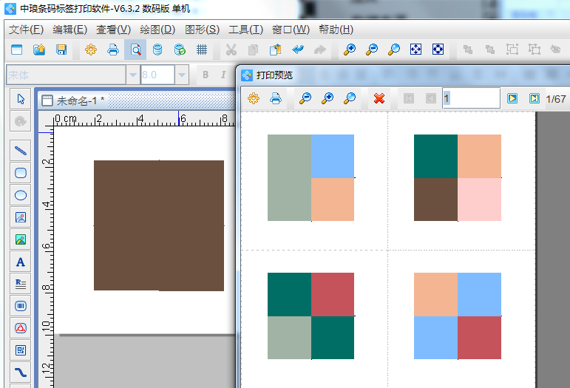Toggle the print preview toolbar button
Image resolution: width=570 pixels, height=388 pixels.
[135, 50]
